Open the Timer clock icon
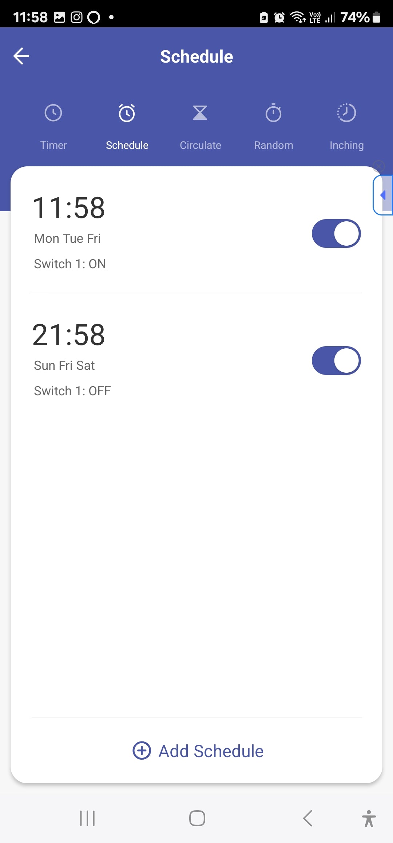This screenshot has width=393, height=843. pyautogui.click(x=53, y=113)
